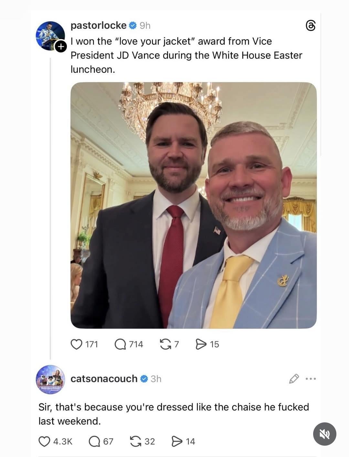
Task: Like pastorlocke's post with heart icon
Action: click(76, 344)
